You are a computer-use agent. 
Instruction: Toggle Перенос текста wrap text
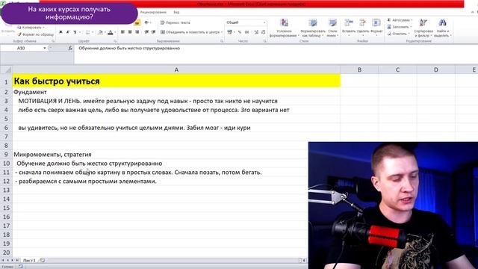tap(176, 22)
